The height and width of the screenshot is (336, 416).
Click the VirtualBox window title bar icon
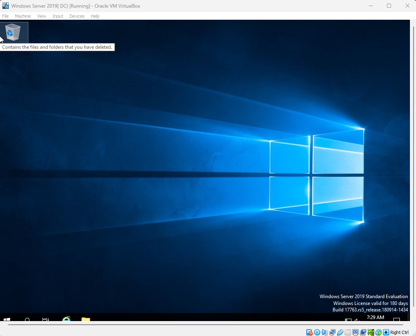coord(6,6)
